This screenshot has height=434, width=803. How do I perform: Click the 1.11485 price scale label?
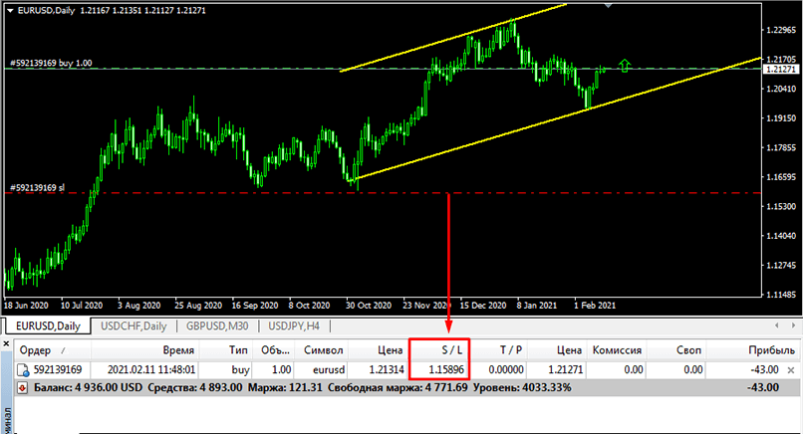pos(781,295)
